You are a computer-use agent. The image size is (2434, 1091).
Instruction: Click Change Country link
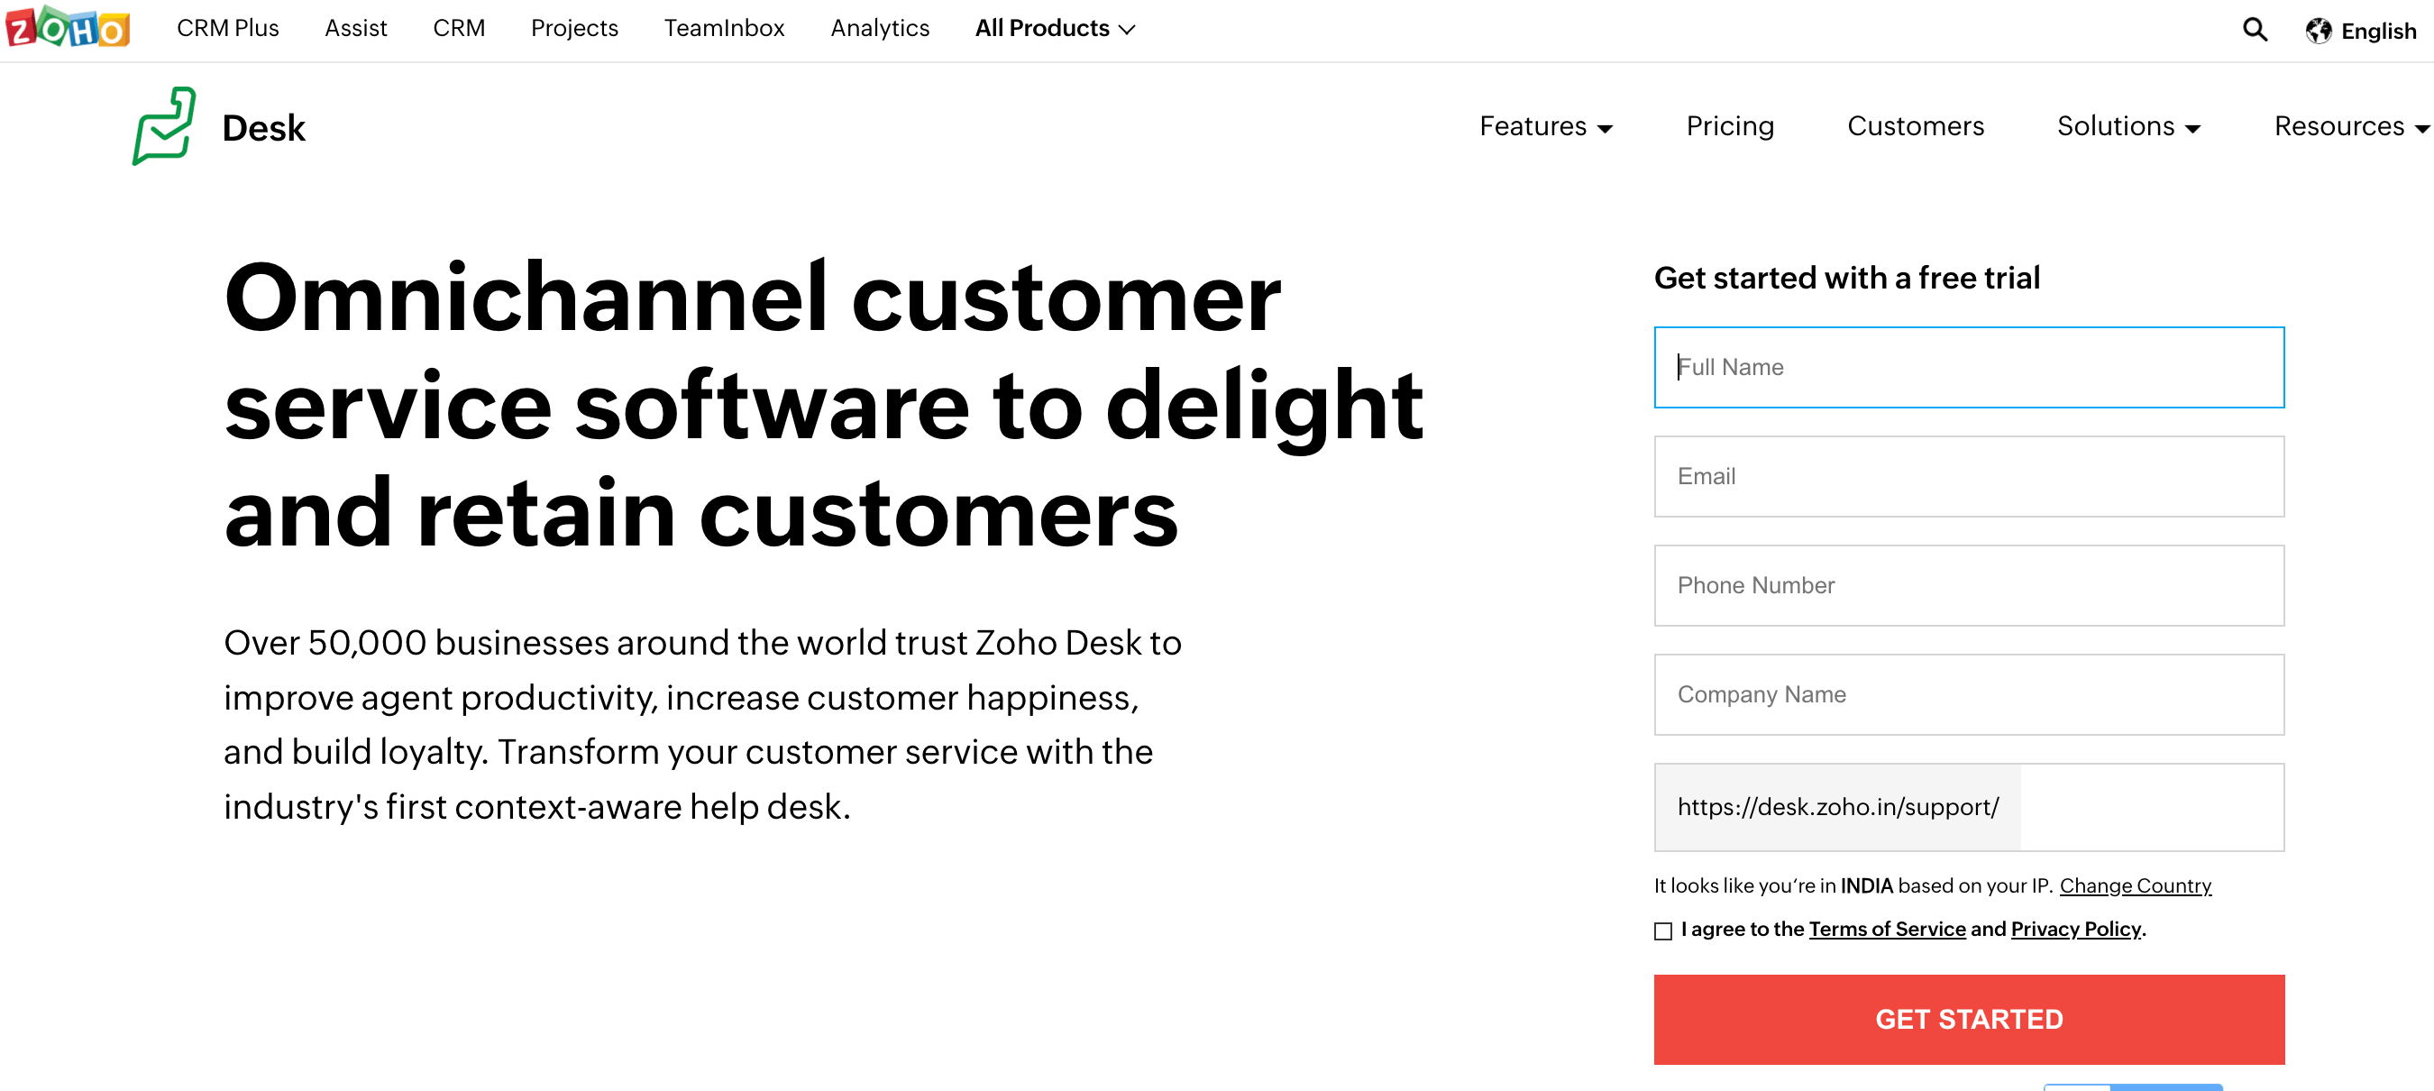pyautogui.click(x=2135, y=886)
